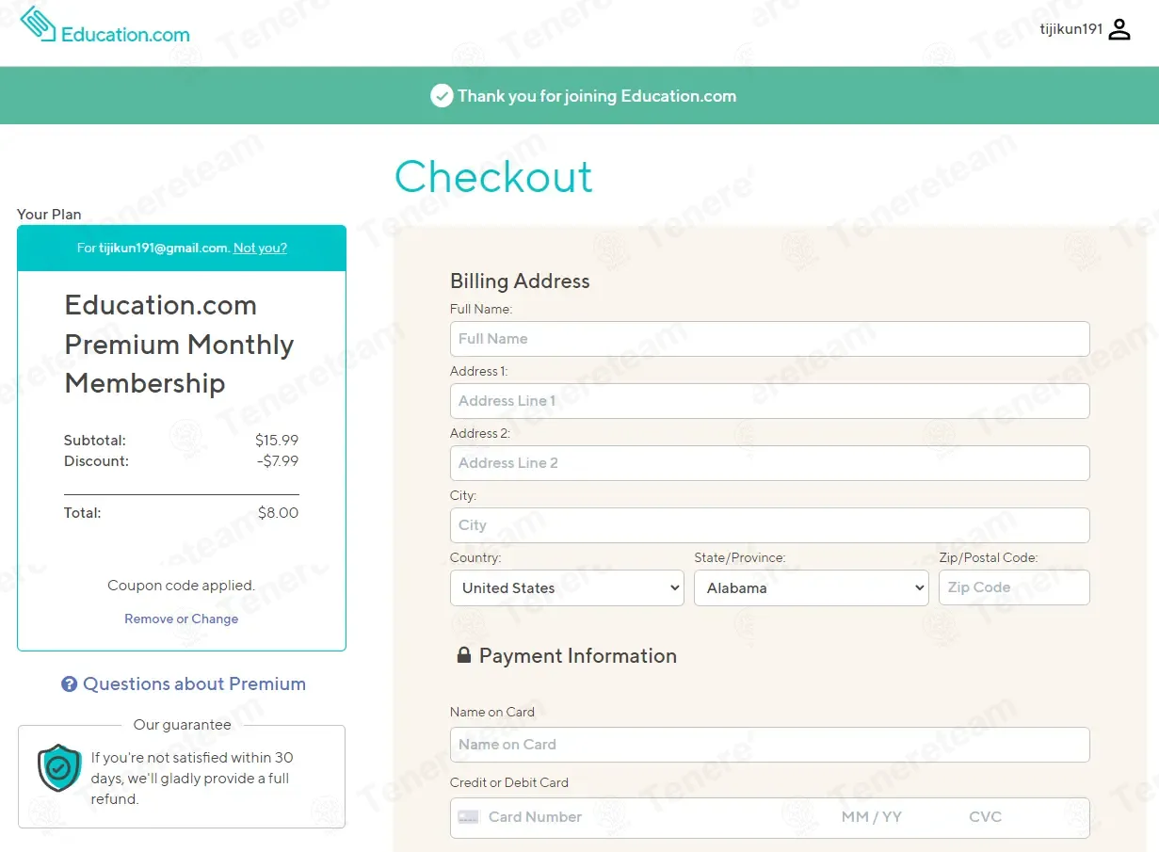Viewport: 1159px width, 852px height.
Task: Click the tijikun191 username menu
Action: tap(1070, 30)
